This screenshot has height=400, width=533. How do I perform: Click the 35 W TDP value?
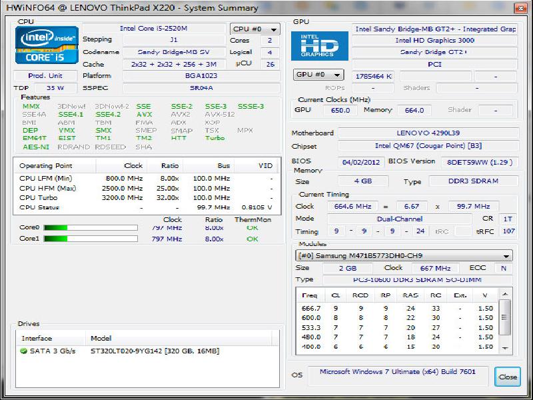tap(55, 88)
